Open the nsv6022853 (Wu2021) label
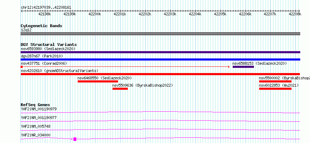Viewport: 310px width, 143px height. pos(279,85)
